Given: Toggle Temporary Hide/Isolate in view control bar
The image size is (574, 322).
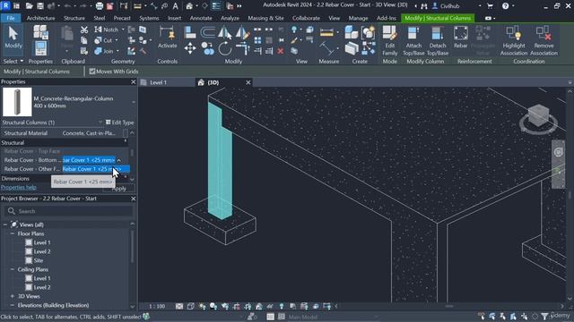Looking at the screenshot, I should pyautogui.click(x=270, y=306).
